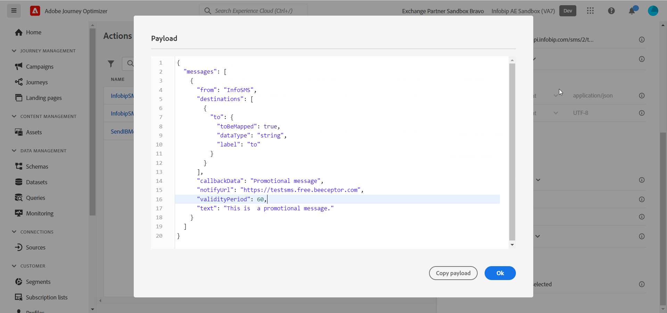
Task: Click the hamburger menu icon
Action: 14,11
